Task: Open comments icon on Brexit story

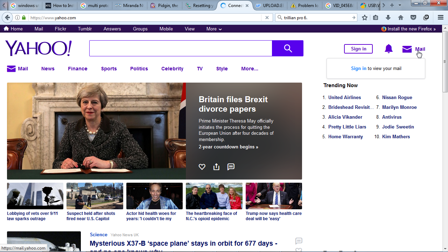Action: 231,167
